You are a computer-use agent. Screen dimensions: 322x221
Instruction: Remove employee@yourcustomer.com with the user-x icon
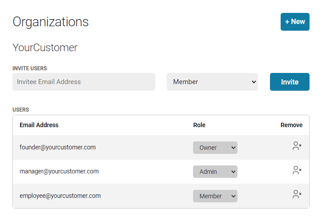click(297, 194)
